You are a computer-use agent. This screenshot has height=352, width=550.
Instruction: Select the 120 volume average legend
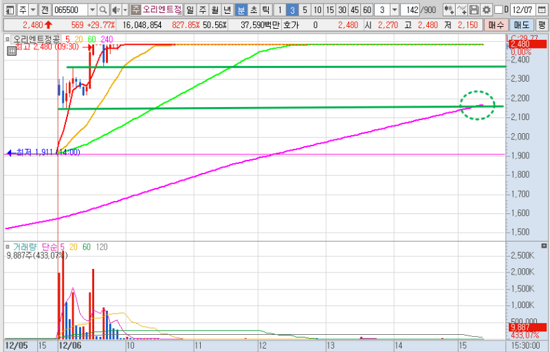pyautogui.click(x=102, y=247)
